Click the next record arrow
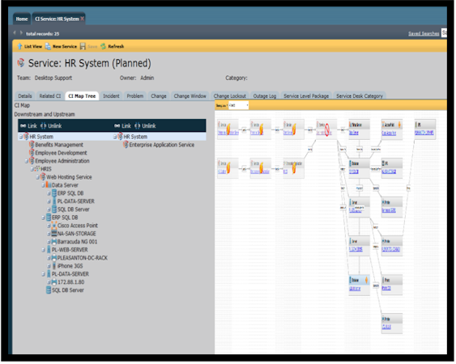The height and width of the screenshot is (364, 456). tap(21, 33)
